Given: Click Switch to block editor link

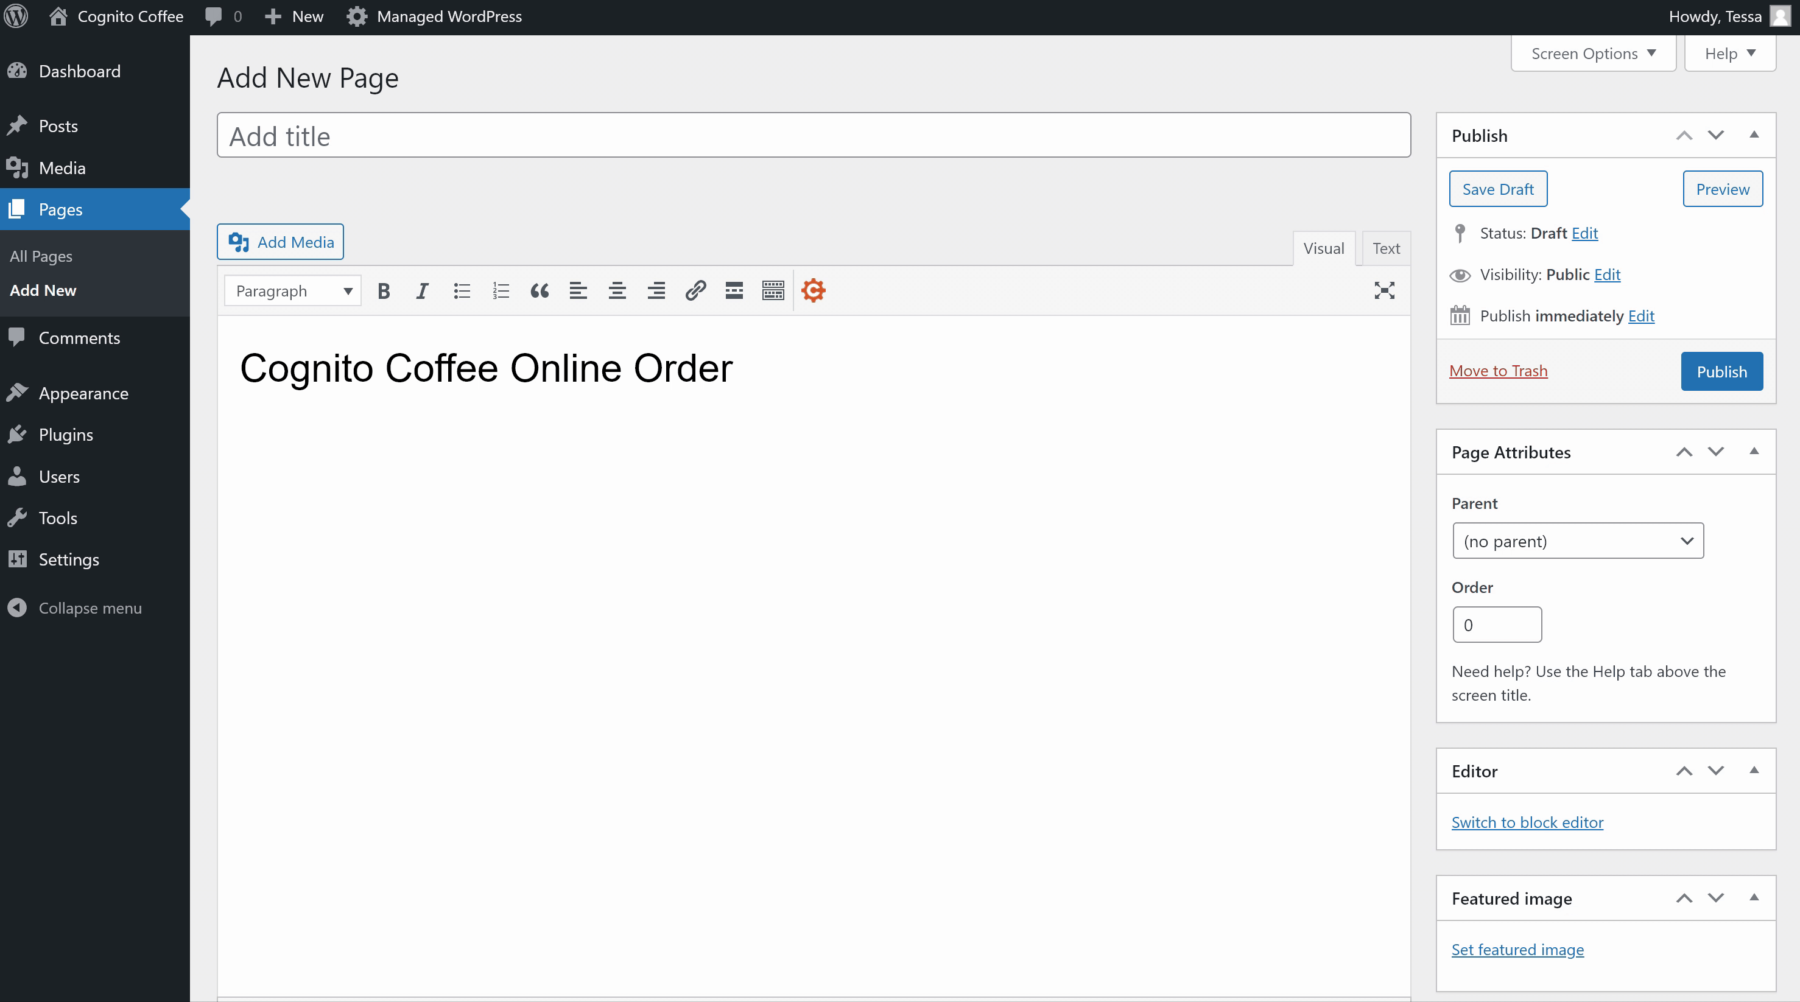Looking at the screenshot, I should (1527, 822).
